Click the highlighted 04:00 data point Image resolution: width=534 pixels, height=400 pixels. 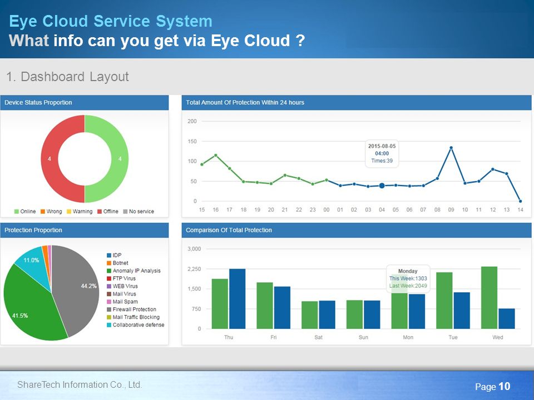(x=382, y=186)
